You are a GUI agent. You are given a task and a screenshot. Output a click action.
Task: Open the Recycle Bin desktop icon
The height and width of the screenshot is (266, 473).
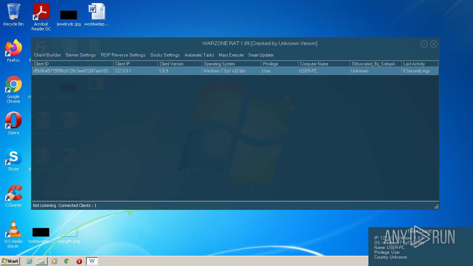(x=13, y=15)
